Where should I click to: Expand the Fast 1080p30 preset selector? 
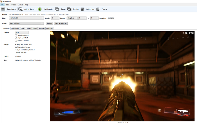point(26,23)
